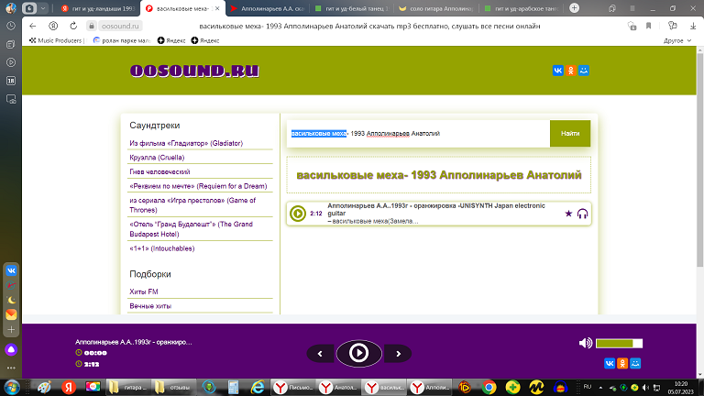704x396 pixels.
Task: Open browser history from sidebar clock icon
Action: click(x=11, y=26)
